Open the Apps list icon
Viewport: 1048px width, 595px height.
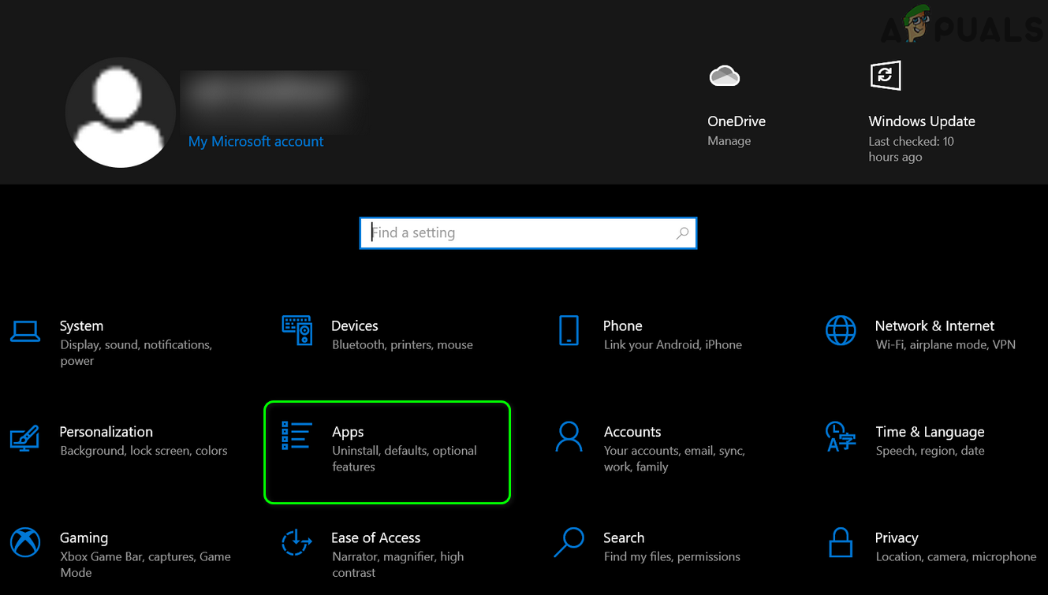(296, 436)
